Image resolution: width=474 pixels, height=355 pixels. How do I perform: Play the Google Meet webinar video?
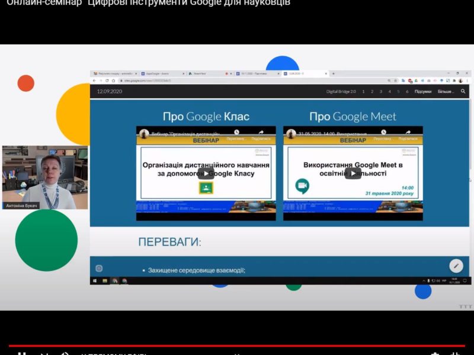pos(353,173)
